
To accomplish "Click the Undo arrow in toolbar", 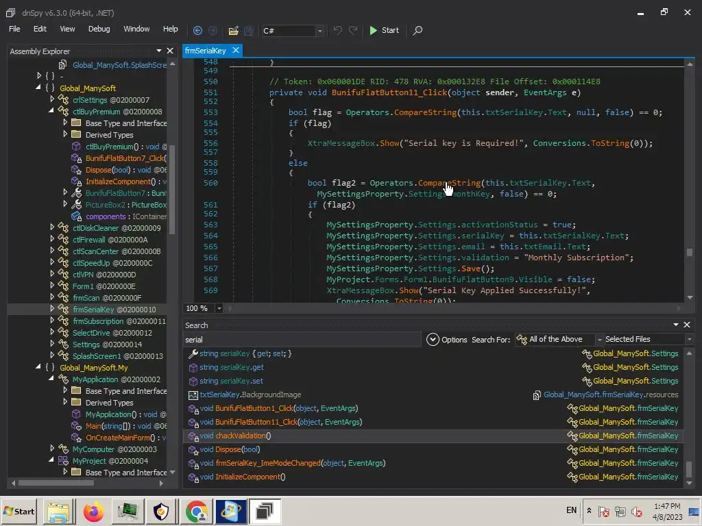I will pyautogui.click(x=337, y=30).
